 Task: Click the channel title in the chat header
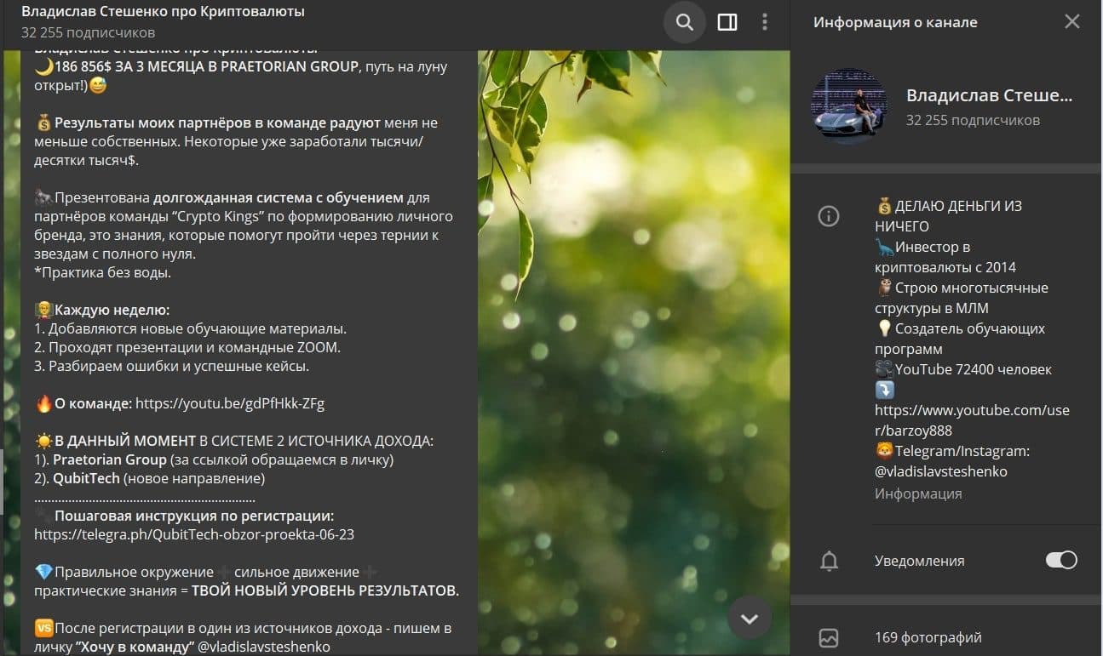[x=163, y=12]
